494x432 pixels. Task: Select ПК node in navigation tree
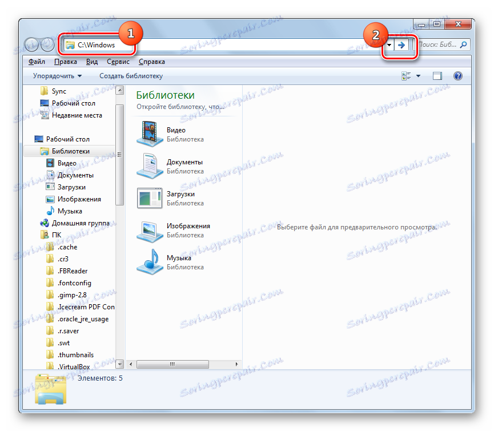point(51,235)
